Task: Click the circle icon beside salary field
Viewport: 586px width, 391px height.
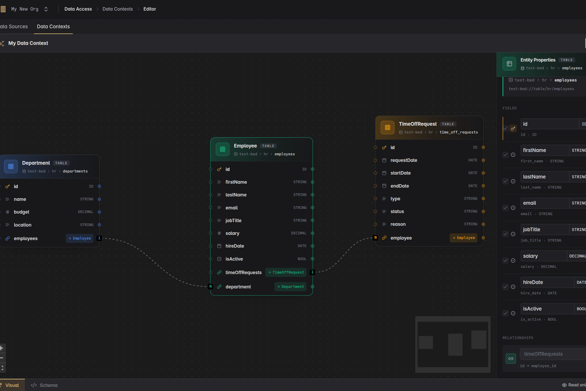Action: [513, 260]
